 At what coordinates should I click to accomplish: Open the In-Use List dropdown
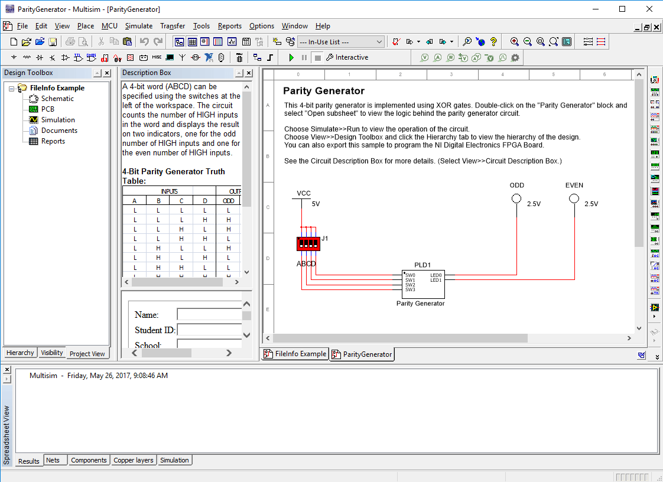point(341,41)
